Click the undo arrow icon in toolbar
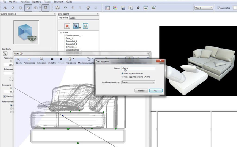Image resolution: width=237 pixels, height=147 pixels. pos(65,8)
